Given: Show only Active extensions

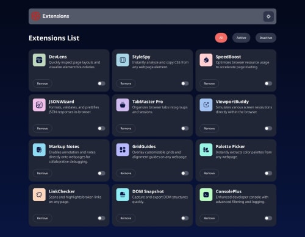Looking at the screenshot, I should [241, 38].
